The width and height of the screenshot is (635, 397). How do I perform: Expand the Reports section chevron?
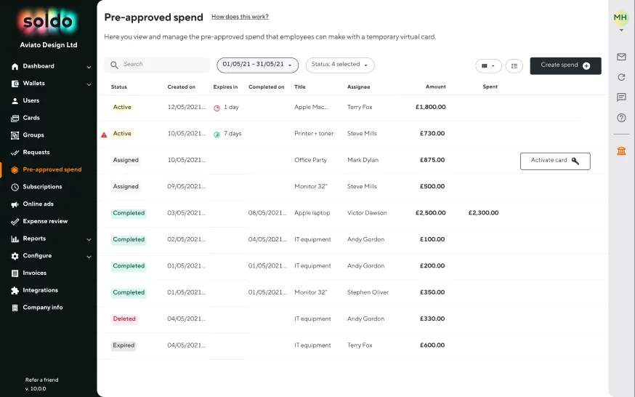(x=89, y=239)
